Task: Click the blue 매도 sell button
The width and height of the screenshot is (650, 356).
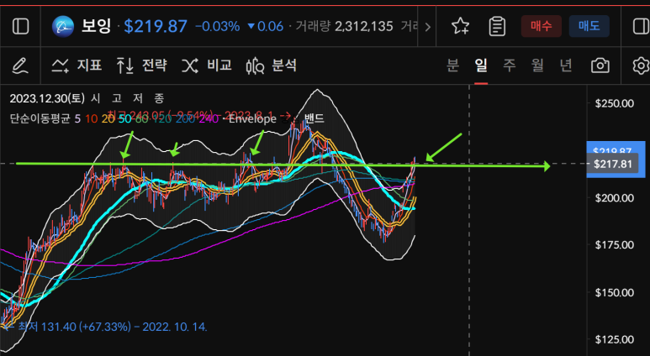Action: [x=589, y=26]
